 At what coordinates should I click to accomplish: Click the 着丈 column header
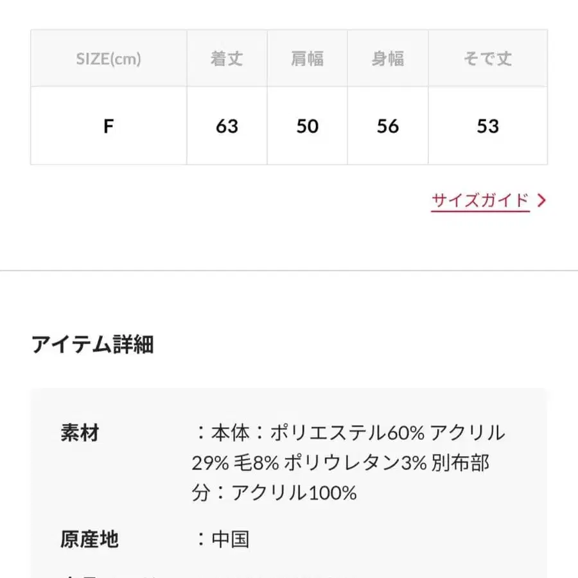(x=226, y=58)
